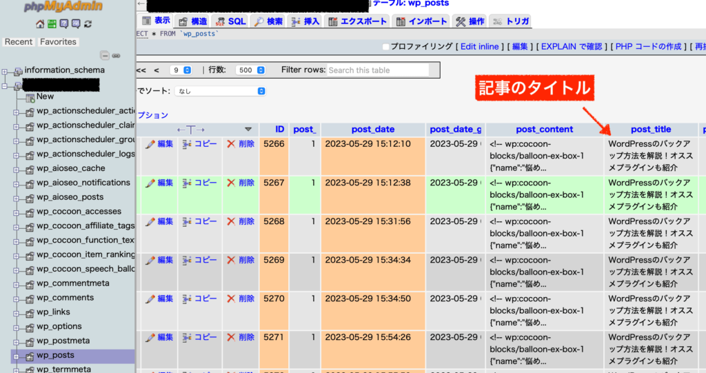
Task: Click the table icon next to wp_comments
Action: click(30, 299)
